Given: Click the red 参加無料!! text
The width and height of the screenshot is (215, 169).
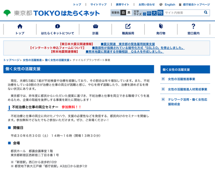Looking at the screenshot, I should tap(71, 107).
